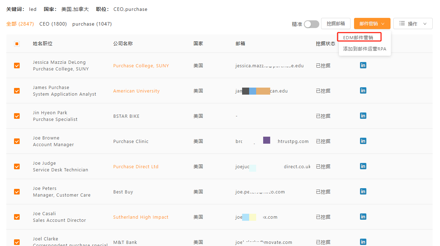
Task: Click M&T Bank company name
Action: point(125,242)
